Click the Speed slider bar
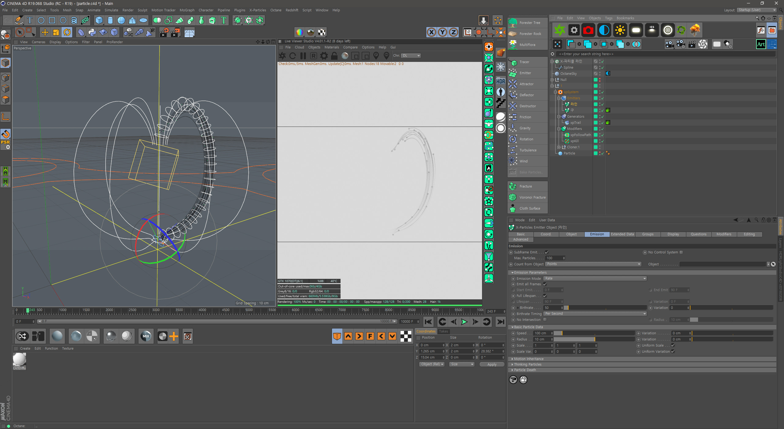 pos(594,333)
